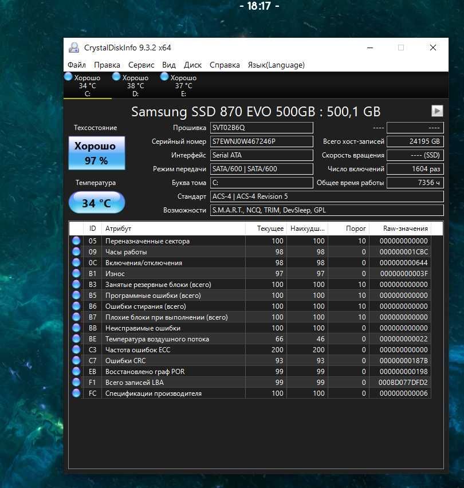Viewport: 464px width, 488px height.
Task: Click the Samsung SSD 870 EVO 500GB title
Action: (x=256, y=112)
